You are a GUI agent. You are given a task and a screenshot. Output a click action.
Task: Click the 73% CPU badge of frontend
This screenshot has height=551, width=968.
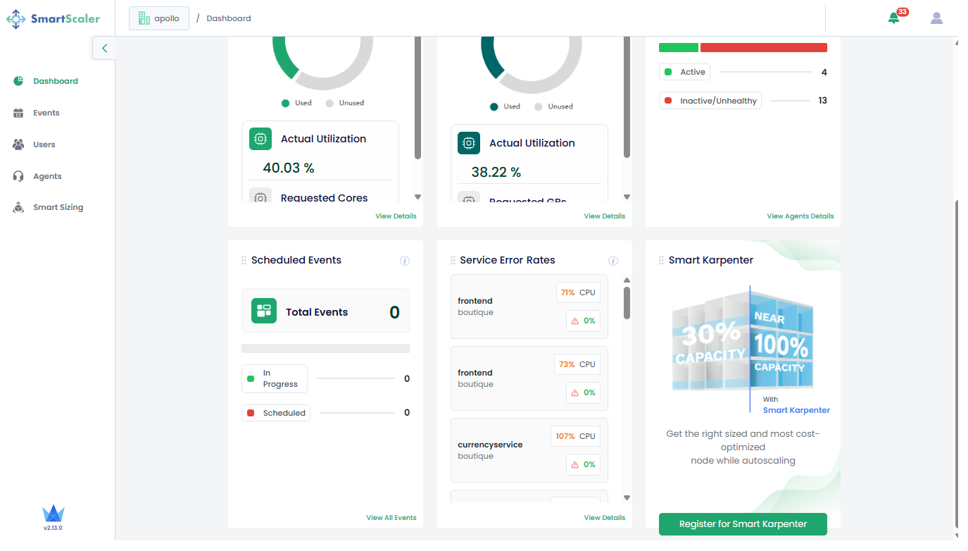click(578, 364)
